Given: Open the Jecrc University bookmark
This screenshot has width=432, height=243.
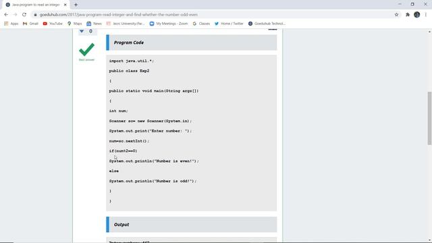Looking at the screenshot, I should [126, 24].
